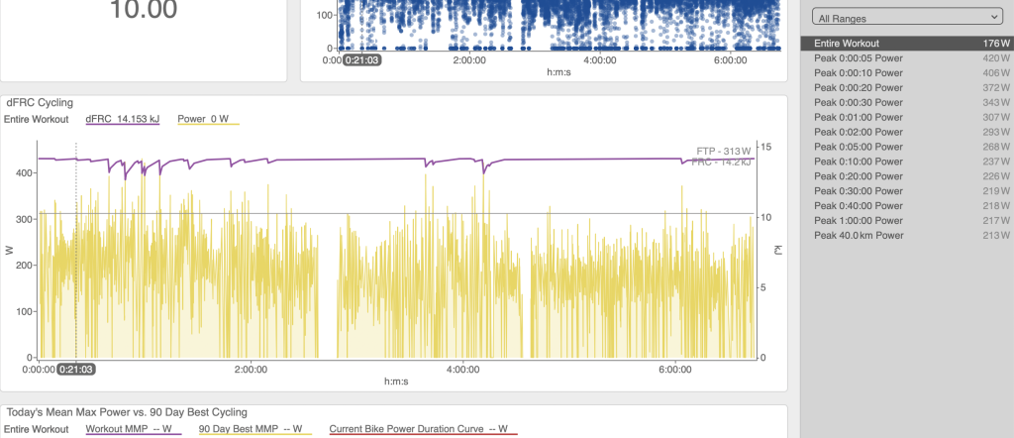This screenshot has width=1014, height=438.
Task: Select Peak 0:40:00 Power range
Action: pos(907,206)
